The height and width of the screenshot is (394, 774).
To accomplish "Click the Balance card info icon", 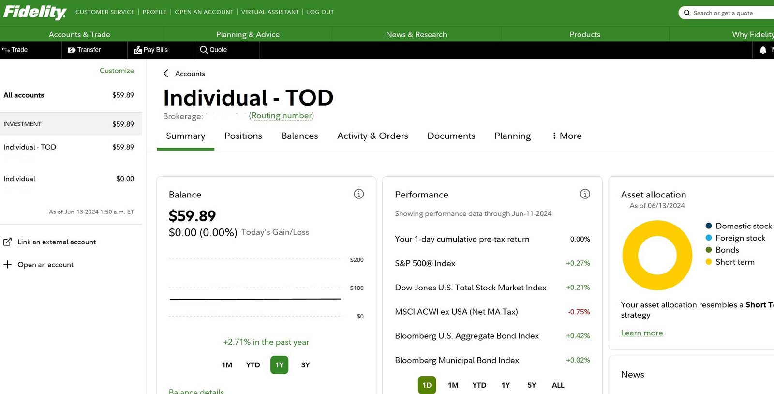I will point(358,194).
